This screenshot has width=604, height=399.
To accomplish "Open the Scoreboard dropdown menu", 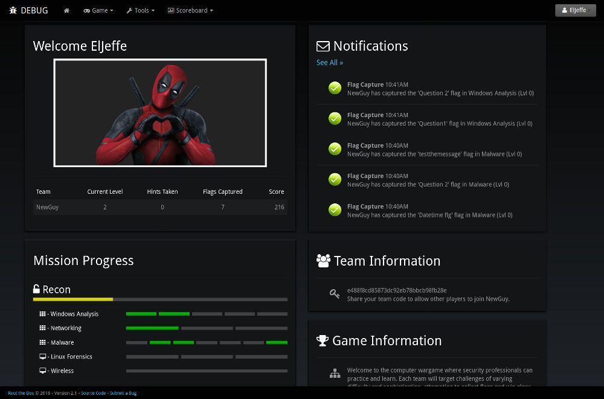I will (190, 10).
